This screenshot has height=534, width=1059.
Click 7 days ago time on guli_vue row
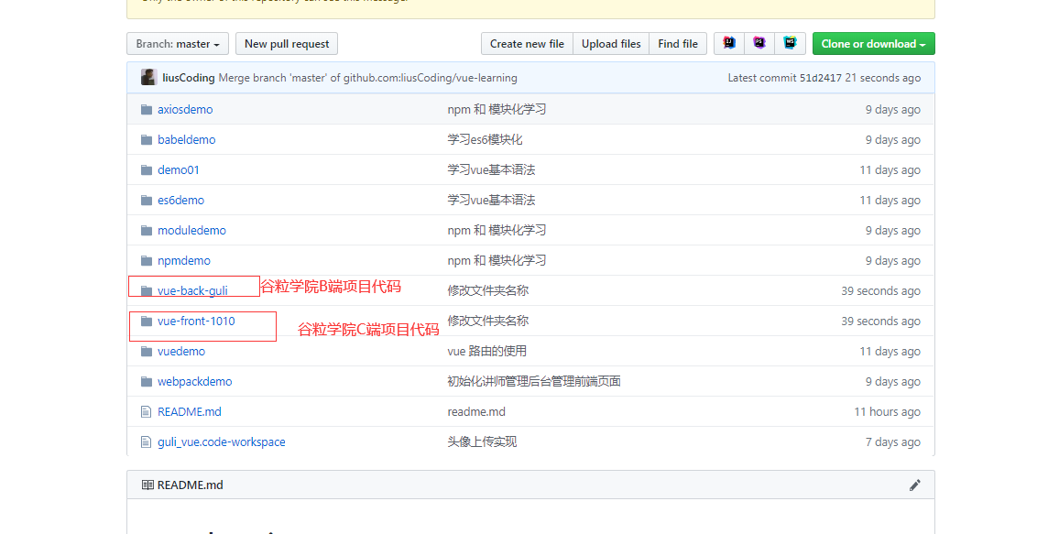pyautogui.click(x=893, y=442)
